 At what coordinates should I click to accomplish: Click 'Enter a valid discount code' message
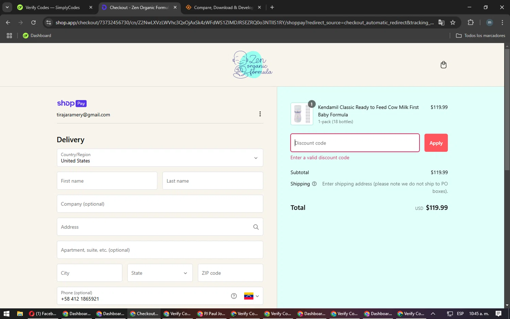(x=320, y=157)
